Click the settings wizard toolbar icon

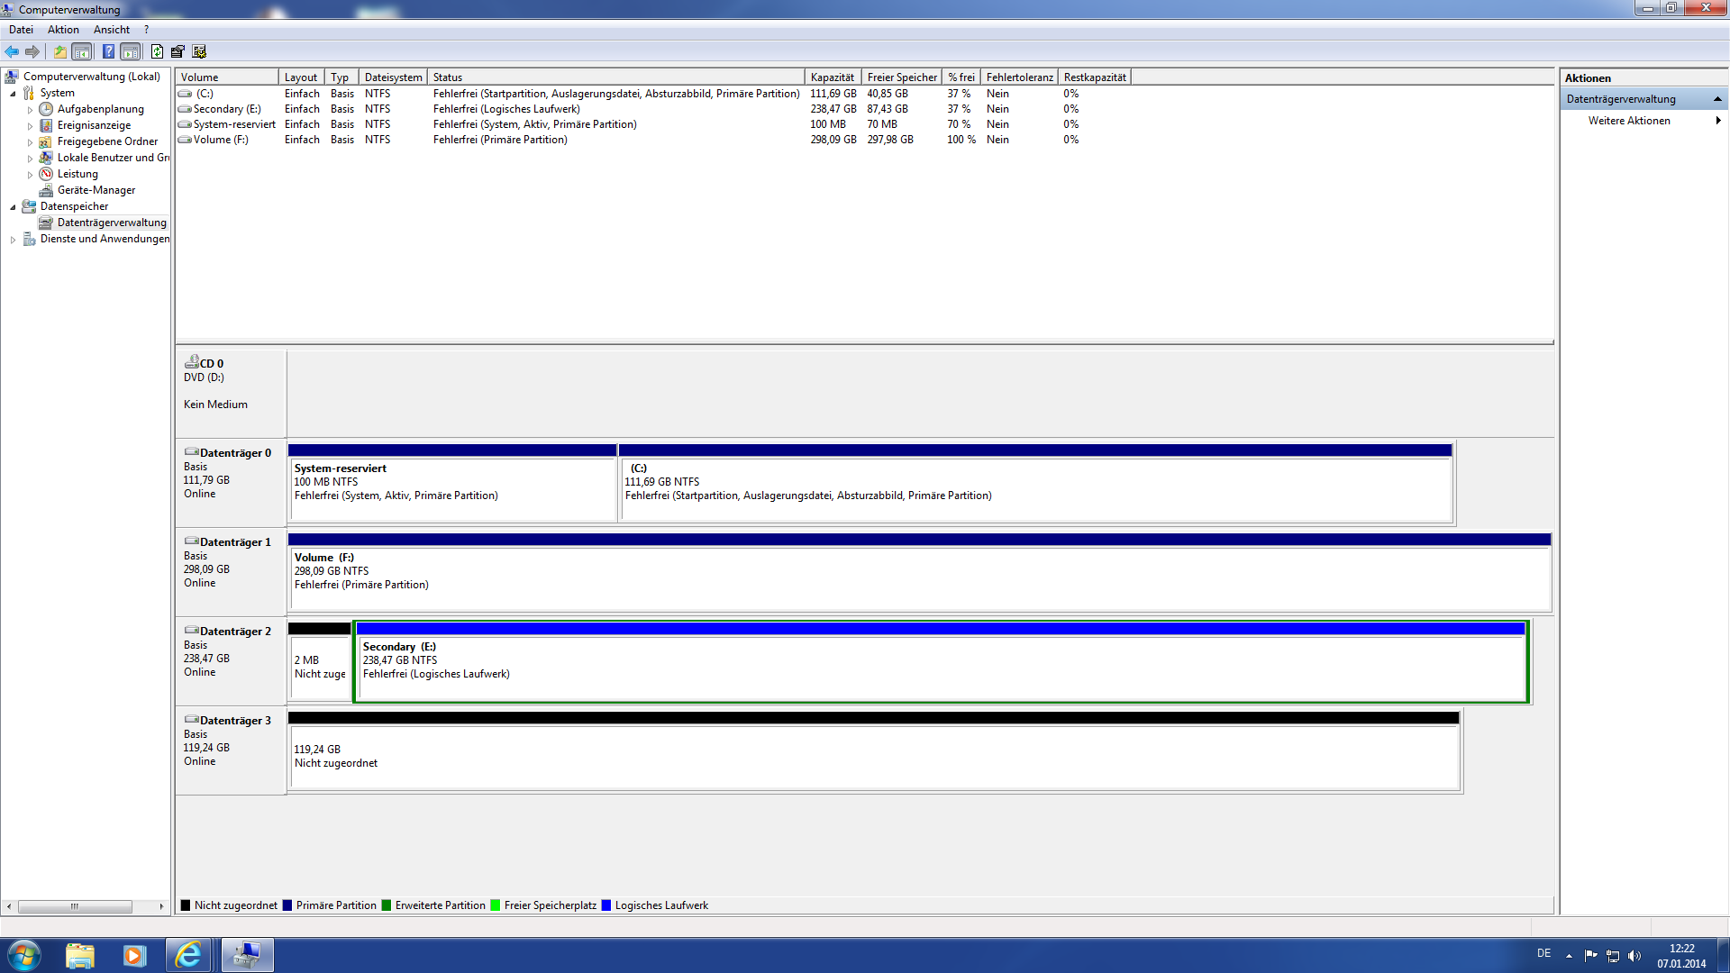point(199,51)
